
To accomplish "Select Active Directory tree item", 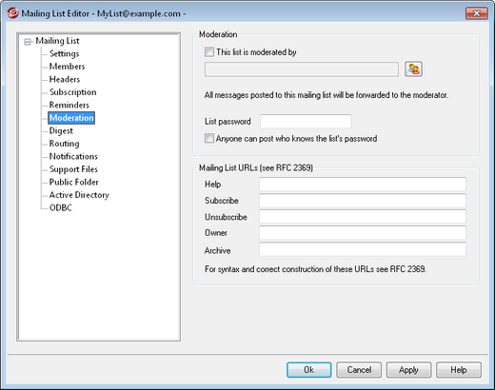I will coord(79,195).
